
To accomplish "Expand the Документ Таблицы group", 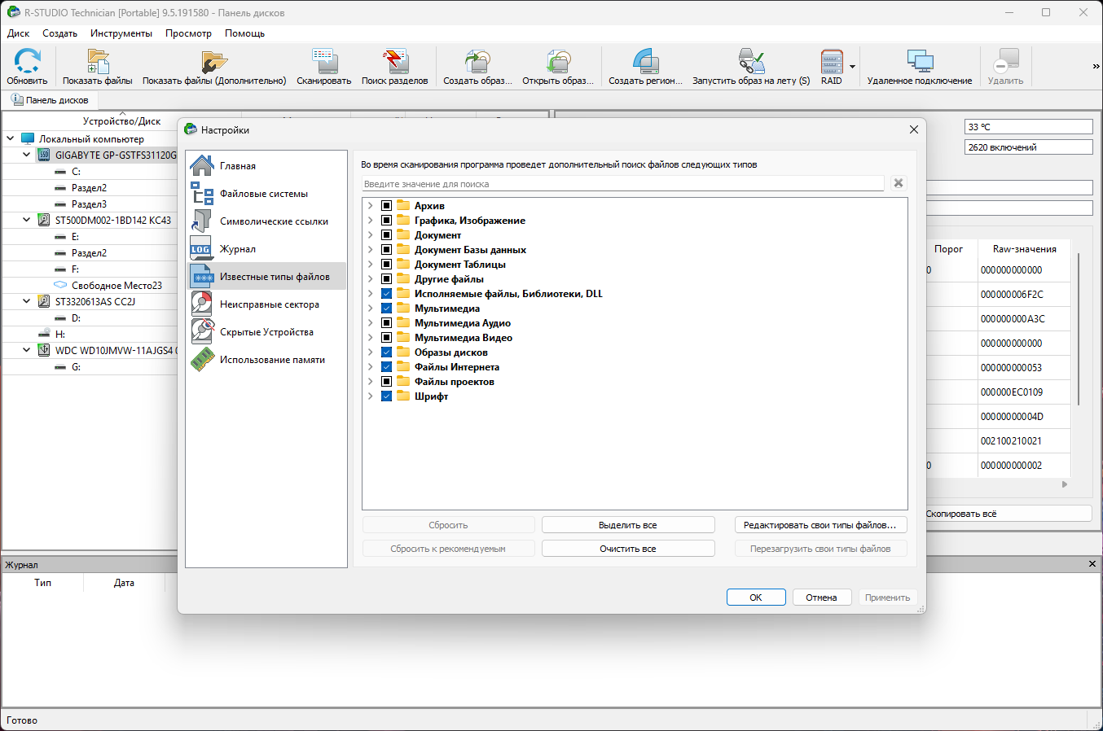I will pos(371,265).
